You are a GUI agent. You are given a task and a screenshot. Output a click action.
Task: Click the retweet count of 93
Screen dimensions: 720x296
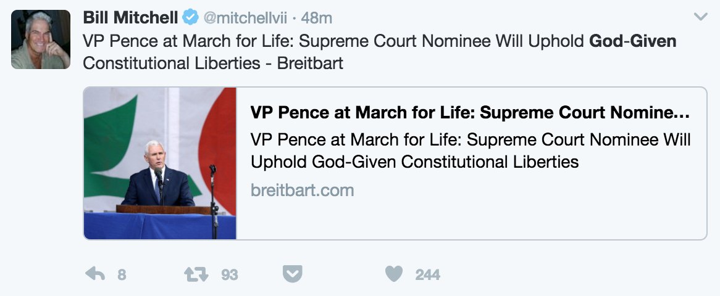pyautogui.click(x=229, y=275)
